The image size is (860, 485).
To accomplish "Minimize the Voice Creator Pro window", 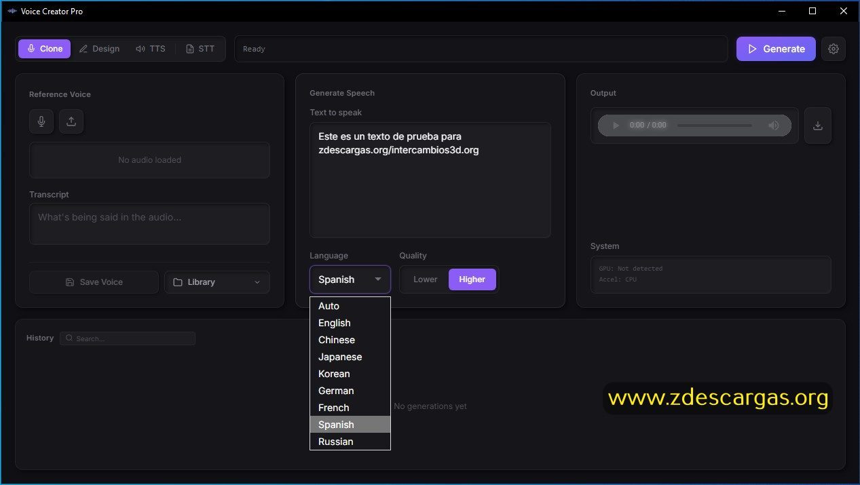I will 782,11.
